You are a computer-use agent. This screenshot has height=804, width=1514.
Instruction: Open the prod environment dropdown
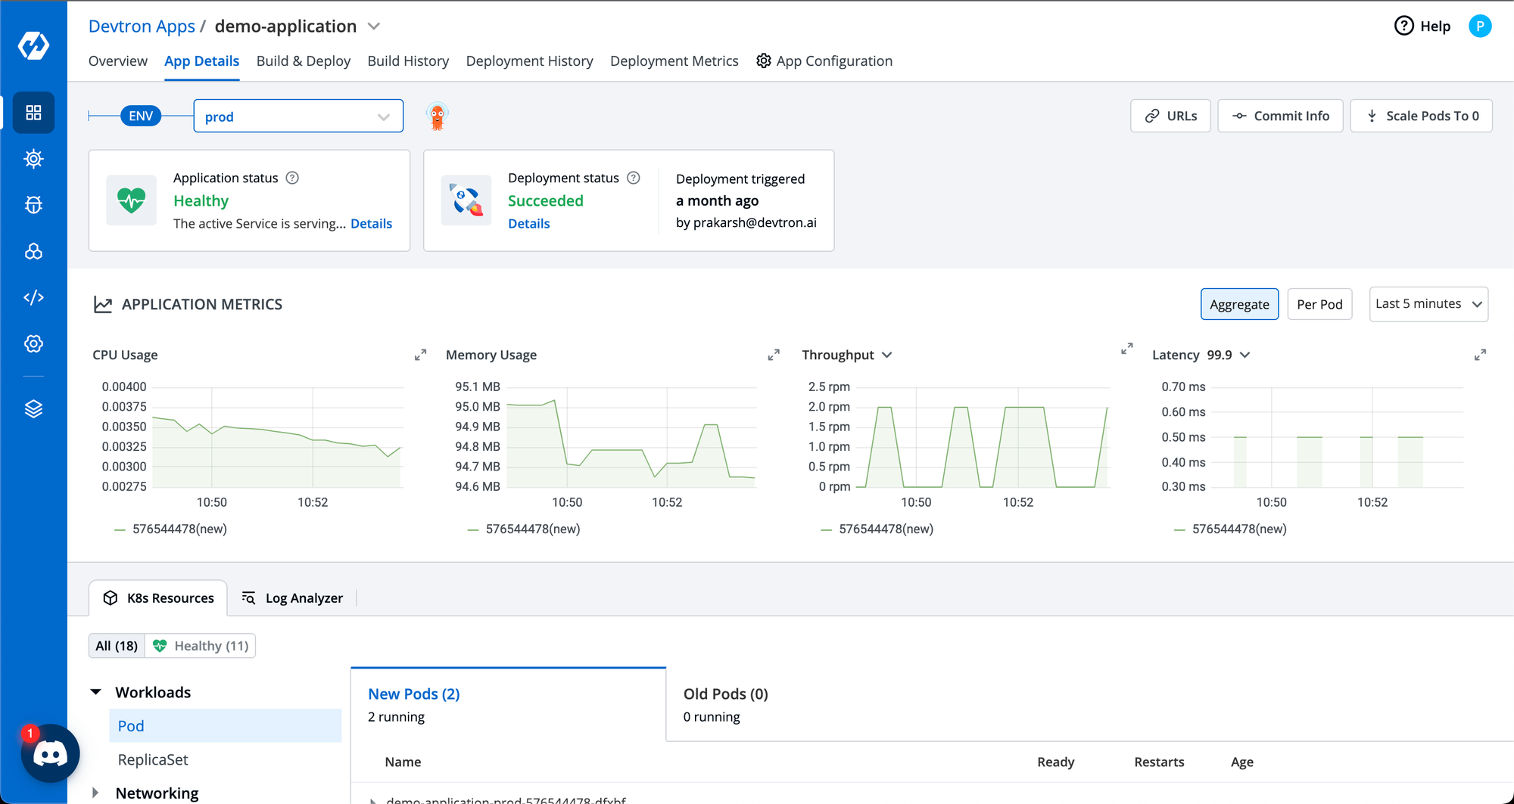pos(298,116)
